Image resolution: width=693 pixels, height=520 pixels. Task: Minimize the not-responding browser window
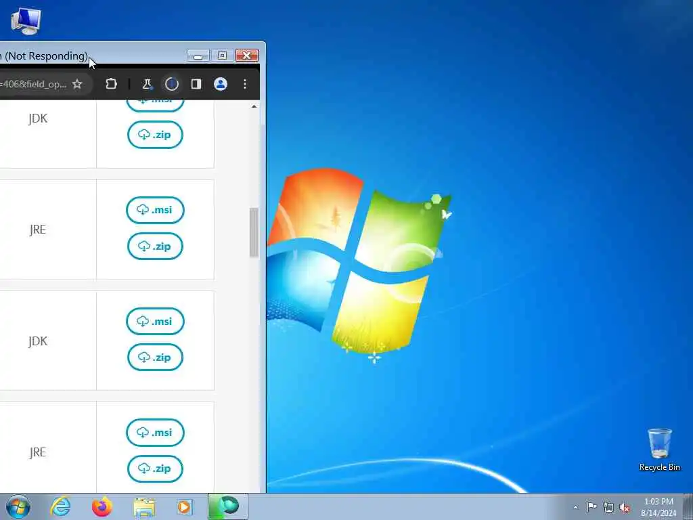[x=198, y=56]
